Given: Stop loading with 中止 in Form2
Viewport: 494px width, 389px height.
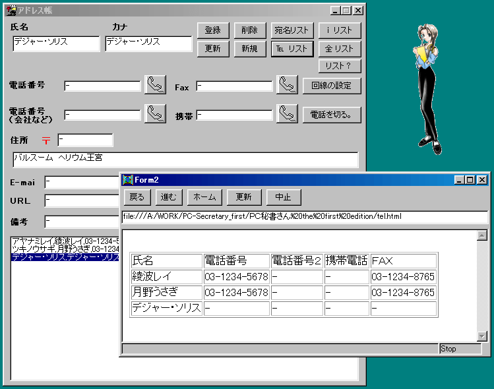Looking at the screenshot, I should coord(283,197).
